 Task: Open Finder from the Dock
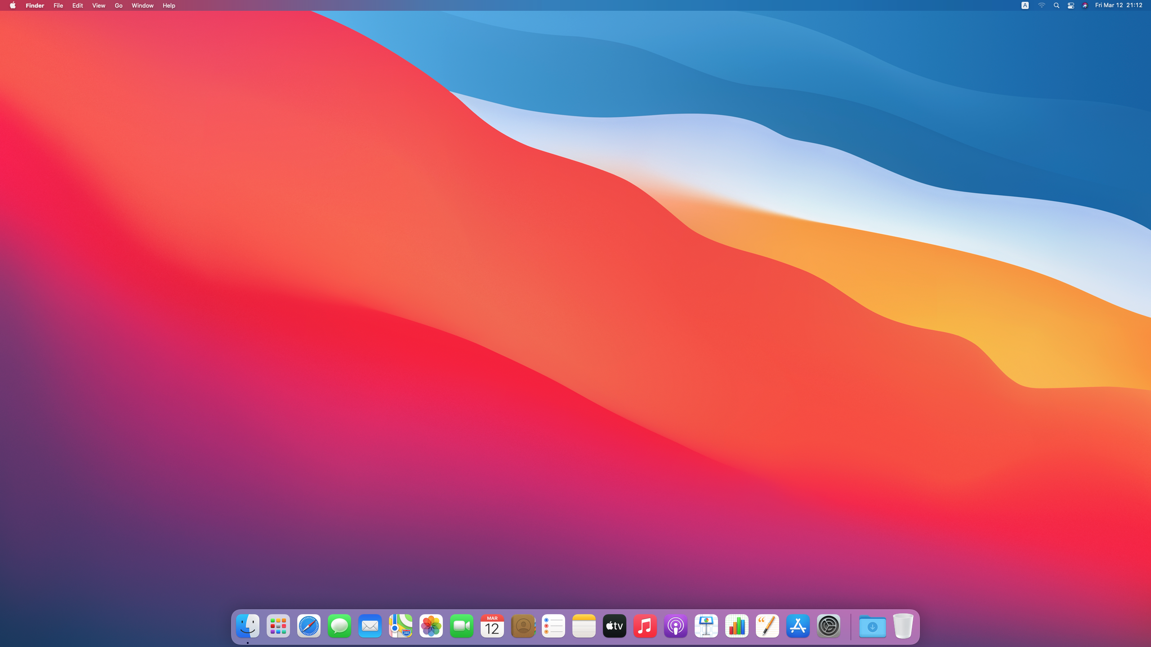pyautogui.click(x=248, y=626)
